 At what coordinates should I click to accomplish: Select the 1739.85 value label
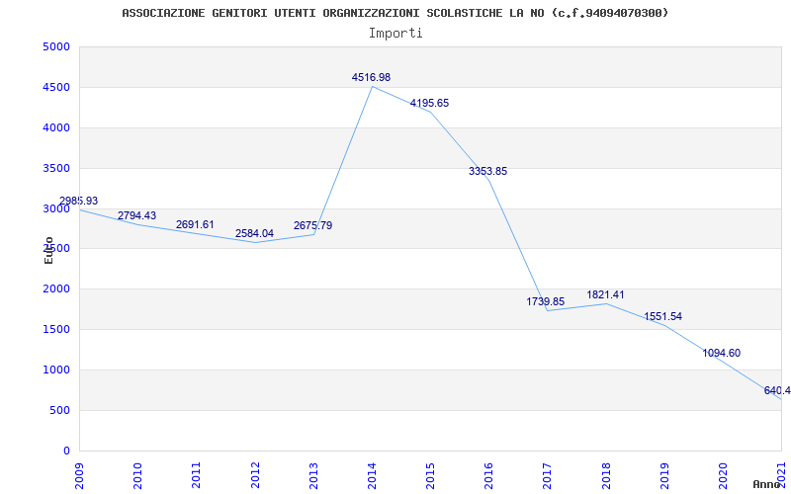(546, 302)
